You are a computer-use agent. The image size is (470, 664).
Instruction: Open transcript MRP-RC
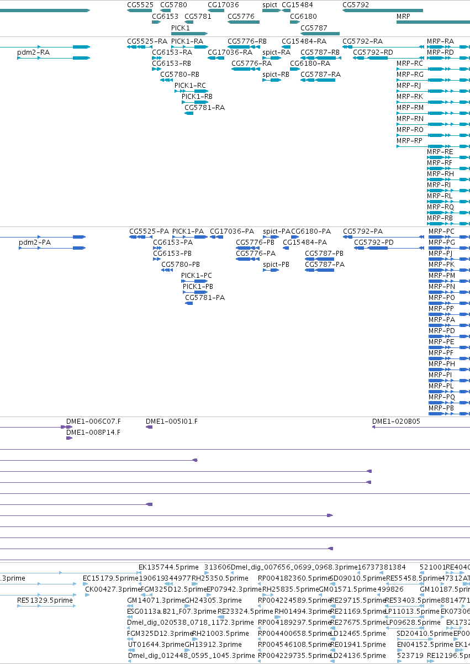410,64
